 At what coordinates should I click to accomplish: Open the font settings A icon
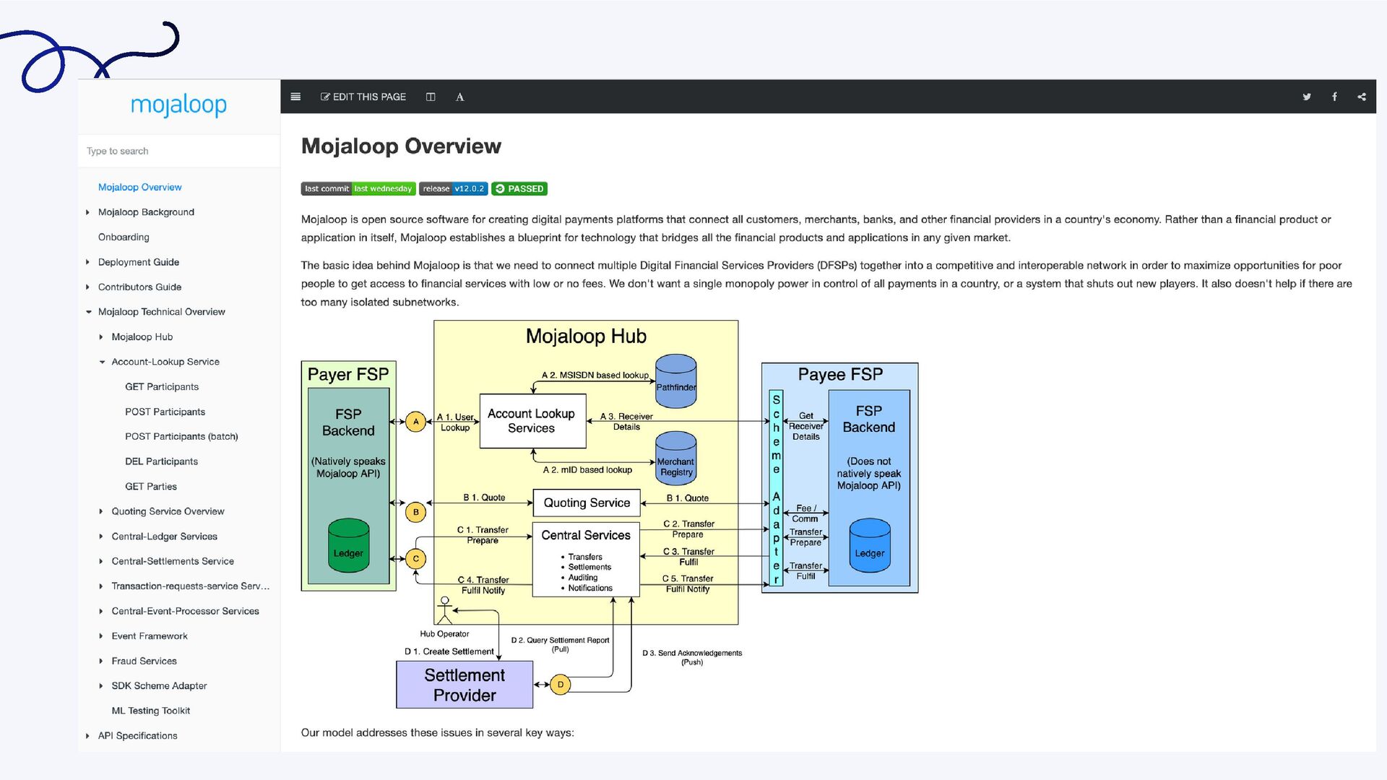(459, 97)
